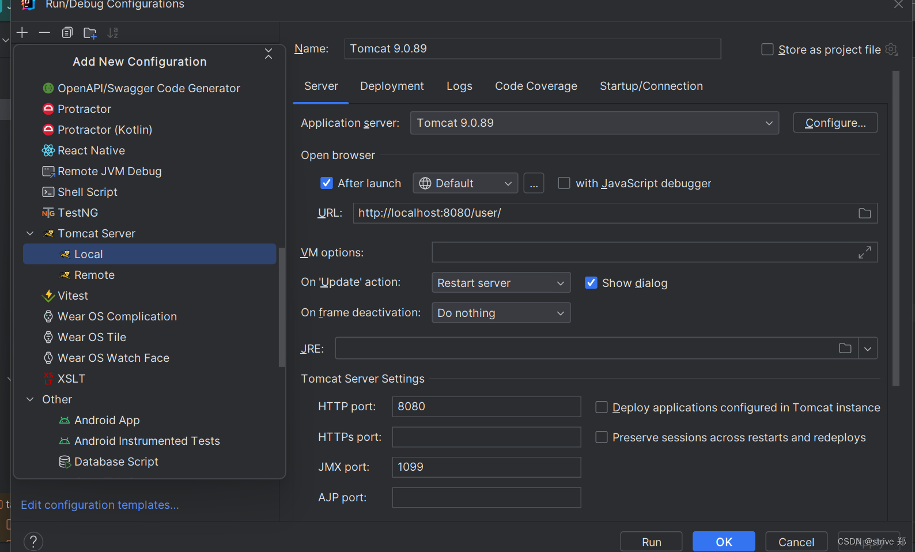Select Remote under Tomcat Server
The width and height of the screenshot is (915, 552).
(x=150, y=275)
